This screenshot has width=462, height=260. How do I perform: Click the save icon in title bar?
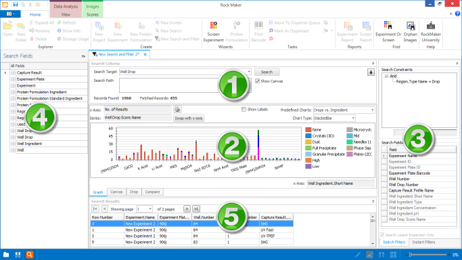16,5
